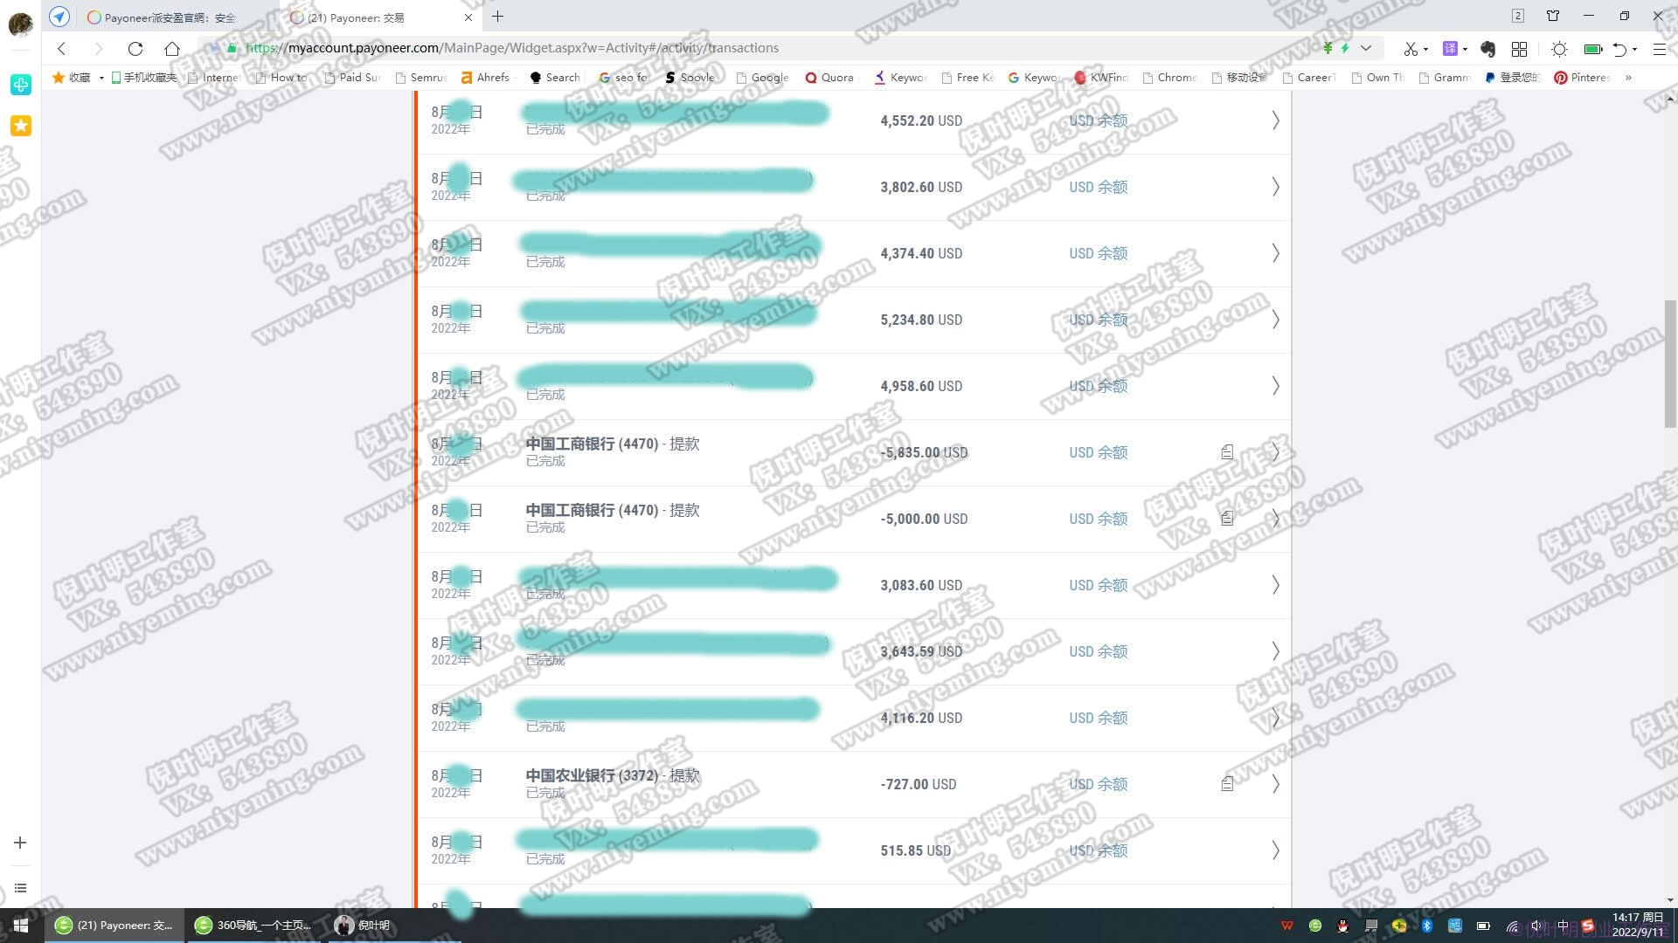
Task: Toggle the document icon for -727.00 row
Action: pos(1227,784)
